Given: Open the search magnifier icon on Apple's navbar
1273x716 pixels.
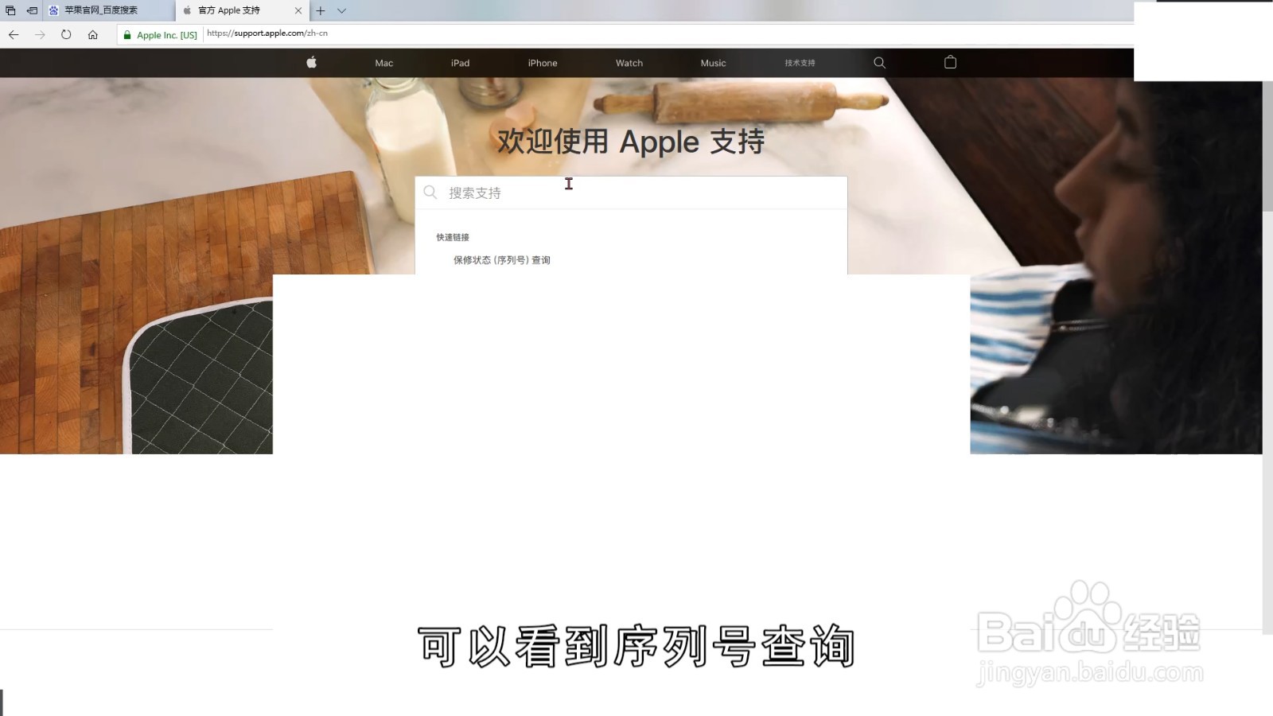Looking at the screenshot, I should point(878,63).
